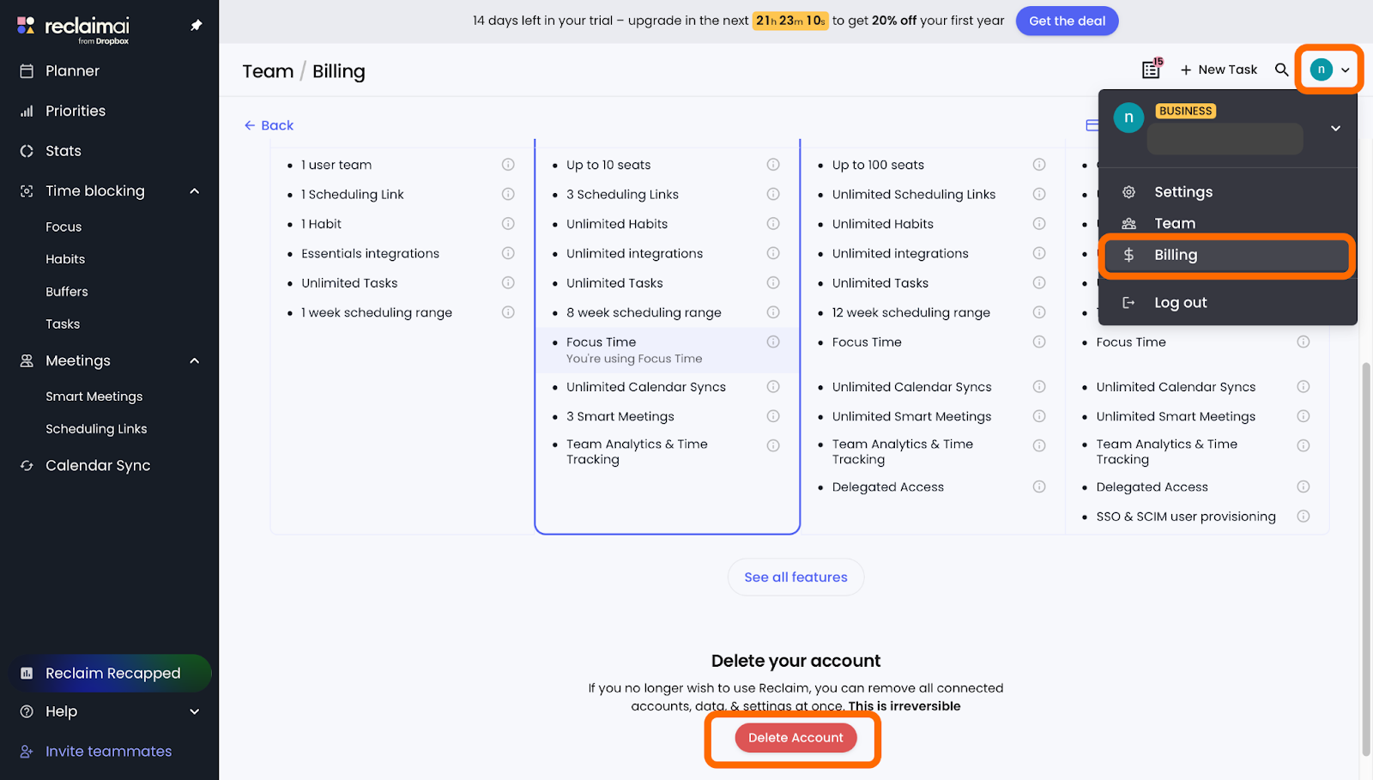Click the Stats sidebar icon
Screen dimensions: 1373x780
[x=27, y=151]
